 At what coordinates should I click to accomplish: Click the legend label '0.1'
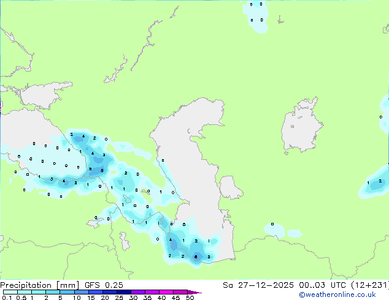(7, 298)
